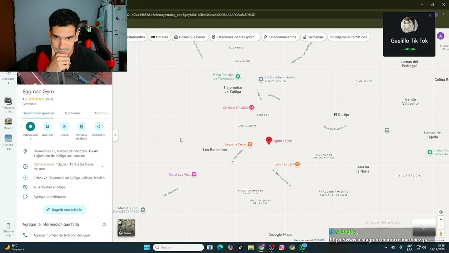
Task: Click Agregar número de teléfono del lugar
Action: point(62,235)
